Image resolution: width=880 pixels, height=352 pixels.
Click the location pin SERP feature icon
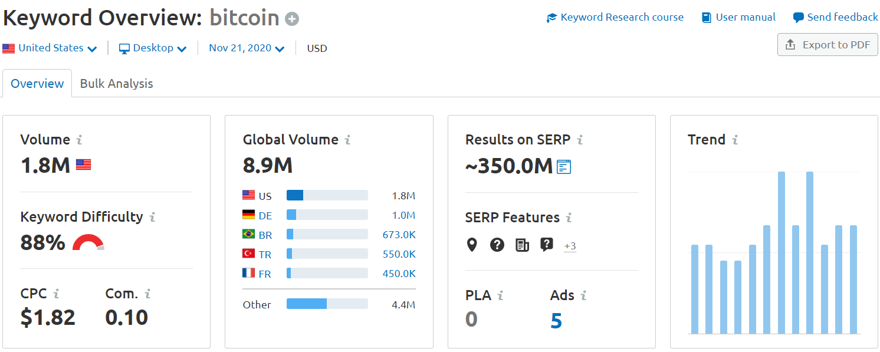472,245
